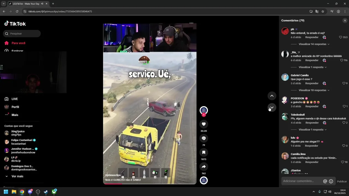Open Discord from taskbar

coord(30,192)
